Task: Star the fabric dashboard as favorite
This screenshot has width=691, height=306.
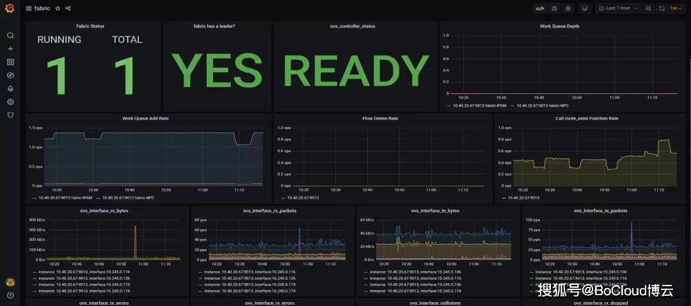Action: point(58,8)
